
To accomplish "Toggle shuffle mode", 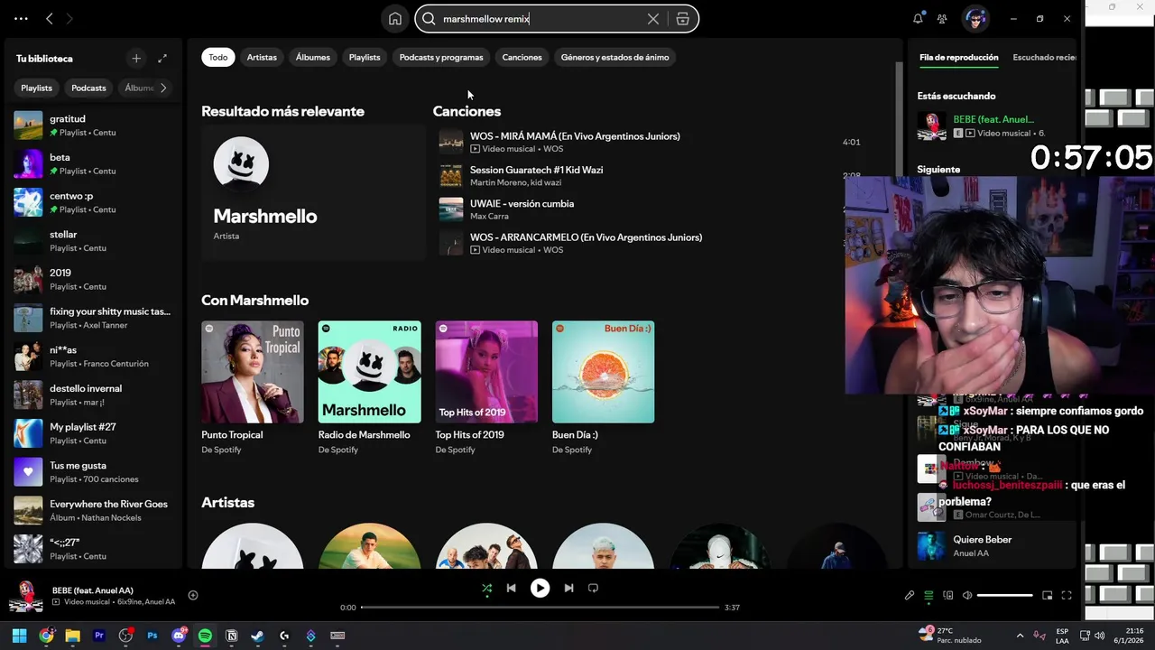I will pos(486,588).
